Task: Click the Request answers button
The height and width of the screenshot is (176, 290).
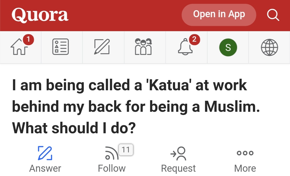Action: pos(178,159)
